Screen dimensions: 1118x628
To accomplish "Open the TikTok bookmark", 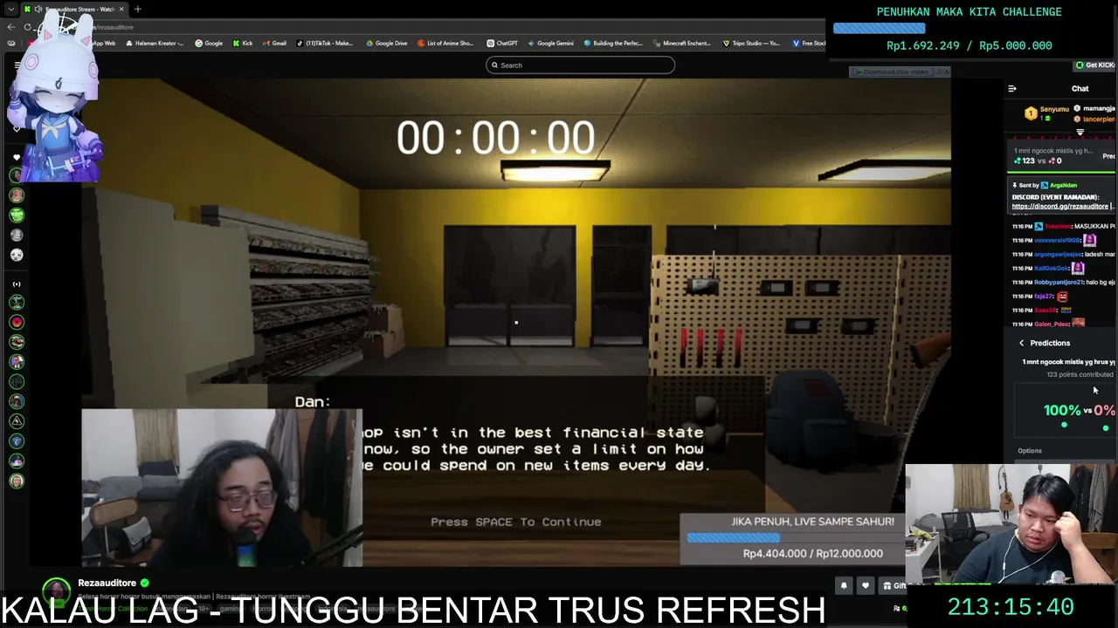I will (x=325, y=43).
